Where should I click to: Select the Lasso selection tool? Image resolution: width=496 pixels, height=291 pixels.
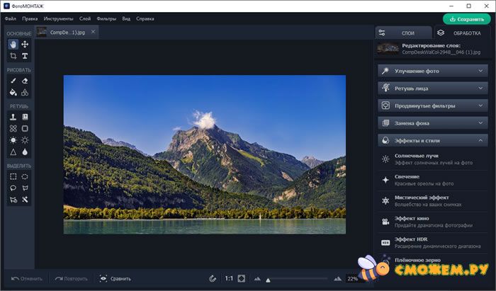(x=13, y=188)
